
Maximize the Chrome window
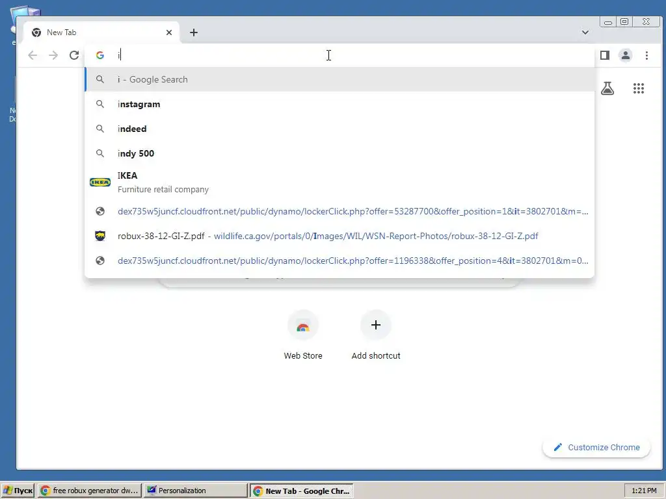click(x=624, y=21)
